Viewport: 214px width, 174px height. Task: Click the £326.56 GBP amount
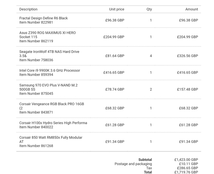point(187,56)
